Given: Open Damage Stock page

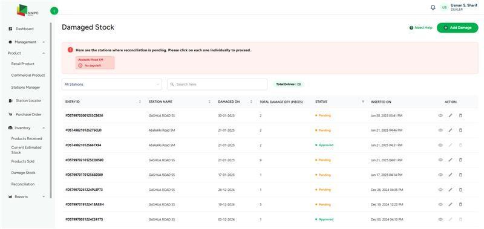Looking at the screenshot, I should pyautogui.click(x=23, y=173).
